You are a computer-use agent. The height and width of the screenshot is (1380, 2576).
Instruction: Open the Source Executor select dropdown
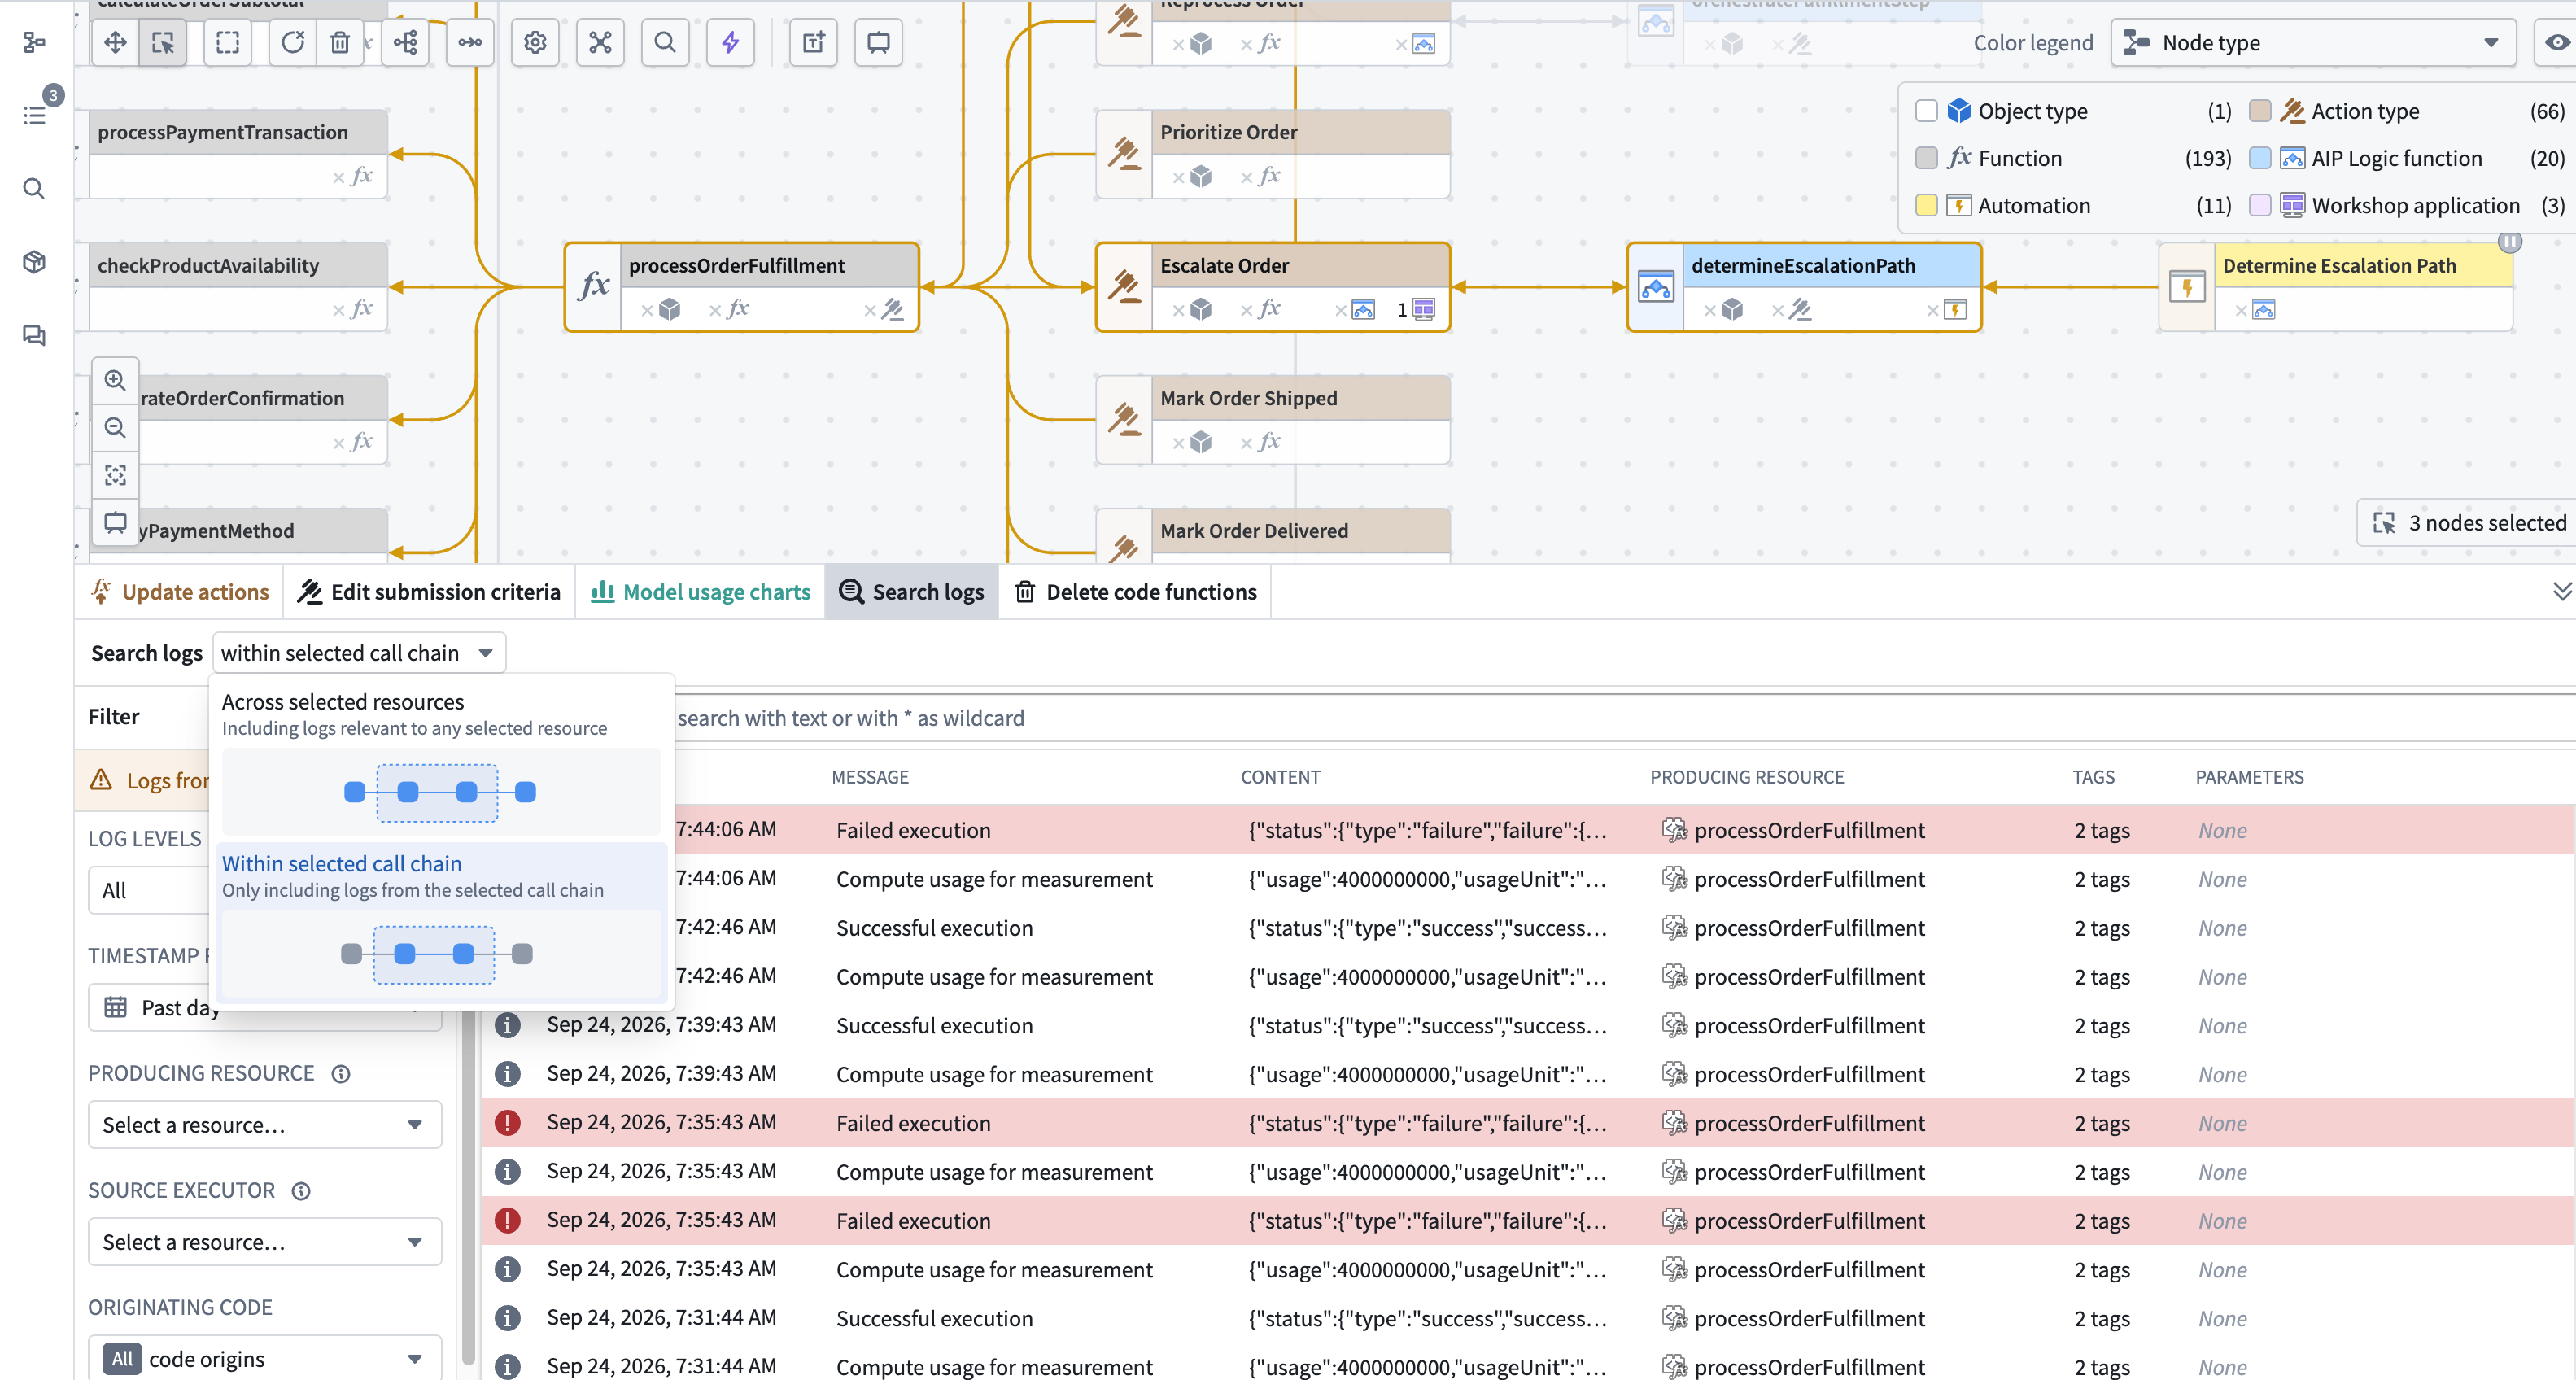pyautogui.click(x=264, y=1242)
